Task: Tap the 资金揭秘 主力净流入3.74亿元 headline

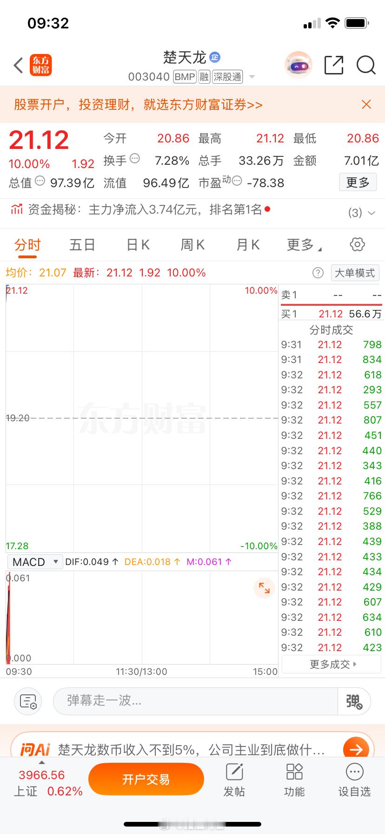Action: [145, 209]
